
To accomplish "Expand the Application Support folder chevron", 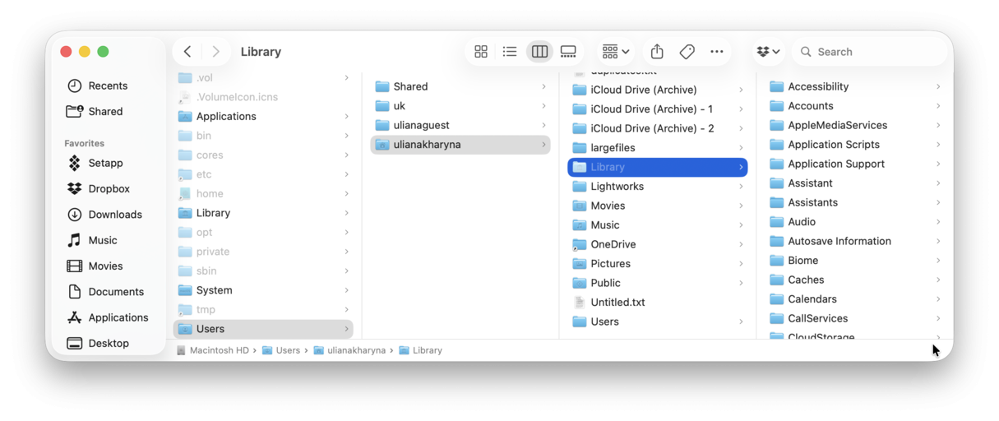I will point(938,164).
